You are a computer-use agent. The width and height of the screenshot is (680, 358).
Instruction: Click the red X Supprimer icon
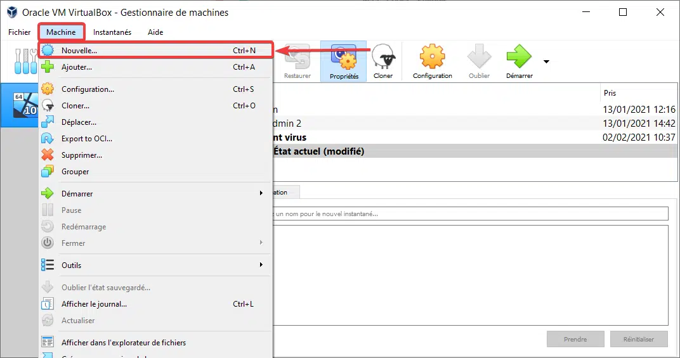tap(48, 155)
